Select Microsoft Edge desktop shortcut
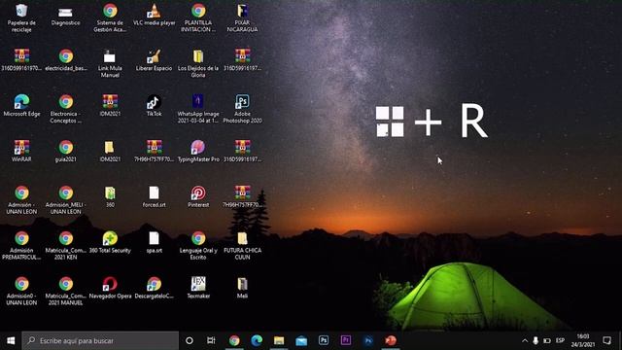This screenshot has width=622, height=350. [x=21, y=106]
